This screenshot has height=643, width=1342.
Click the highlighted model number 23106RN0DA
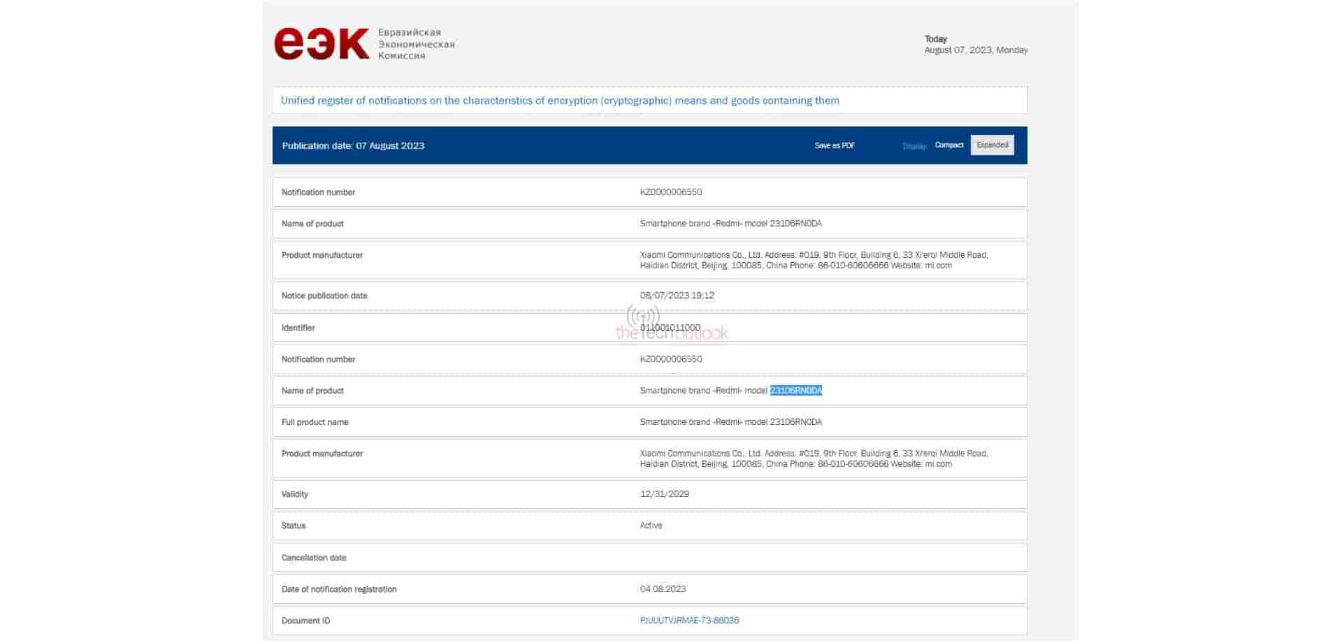point(795,391)
